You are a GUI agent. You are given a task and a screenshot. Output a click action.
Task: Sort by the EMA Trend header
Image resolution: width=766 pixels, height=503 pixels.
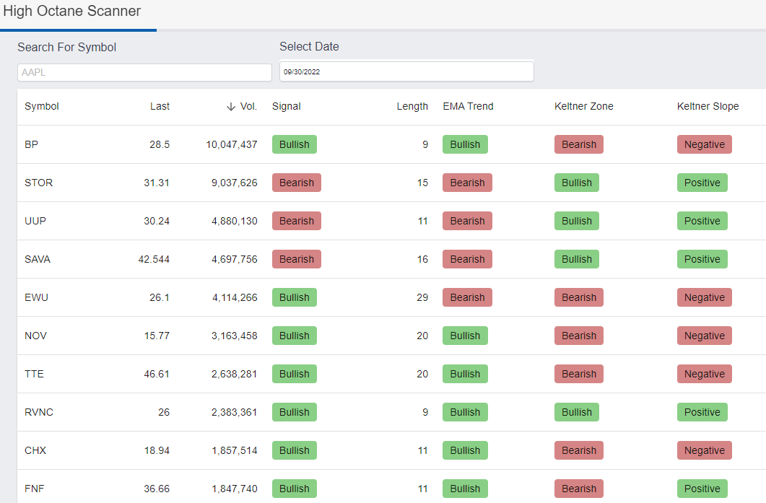pyautogui.click(x=468, y=107)
